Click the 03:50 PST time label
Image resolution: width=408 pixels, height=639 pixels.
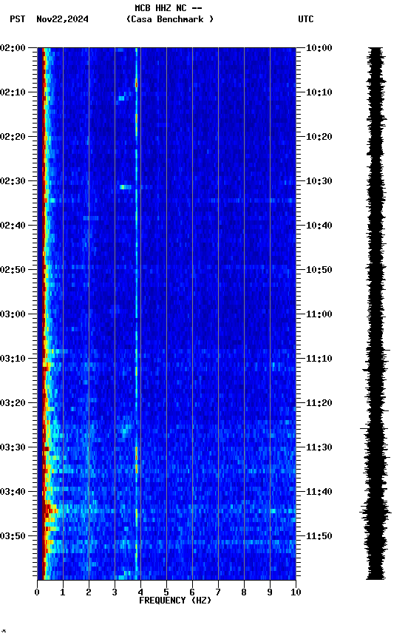[x=13, y=536]
